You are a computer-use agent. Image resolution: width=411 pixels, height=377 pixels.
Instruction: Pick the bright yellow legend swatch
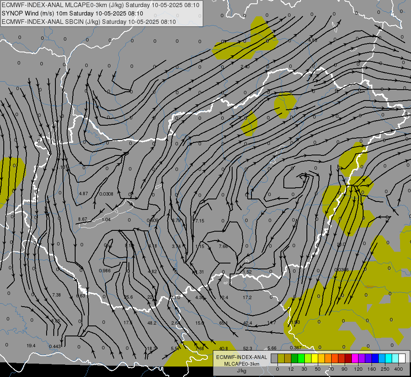314,359
